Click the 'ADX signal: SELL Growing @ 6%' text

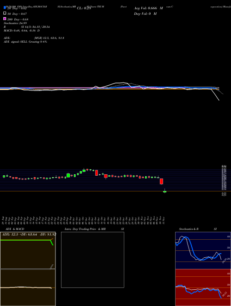[x=25, y=42]
